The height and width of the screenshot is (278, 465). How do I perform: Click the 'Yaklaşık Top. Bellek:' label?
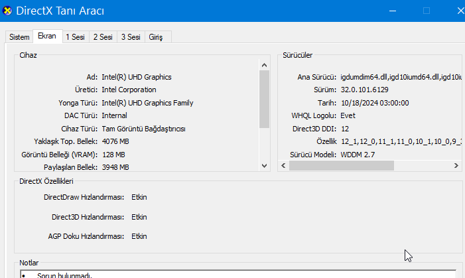click(66, 141)
